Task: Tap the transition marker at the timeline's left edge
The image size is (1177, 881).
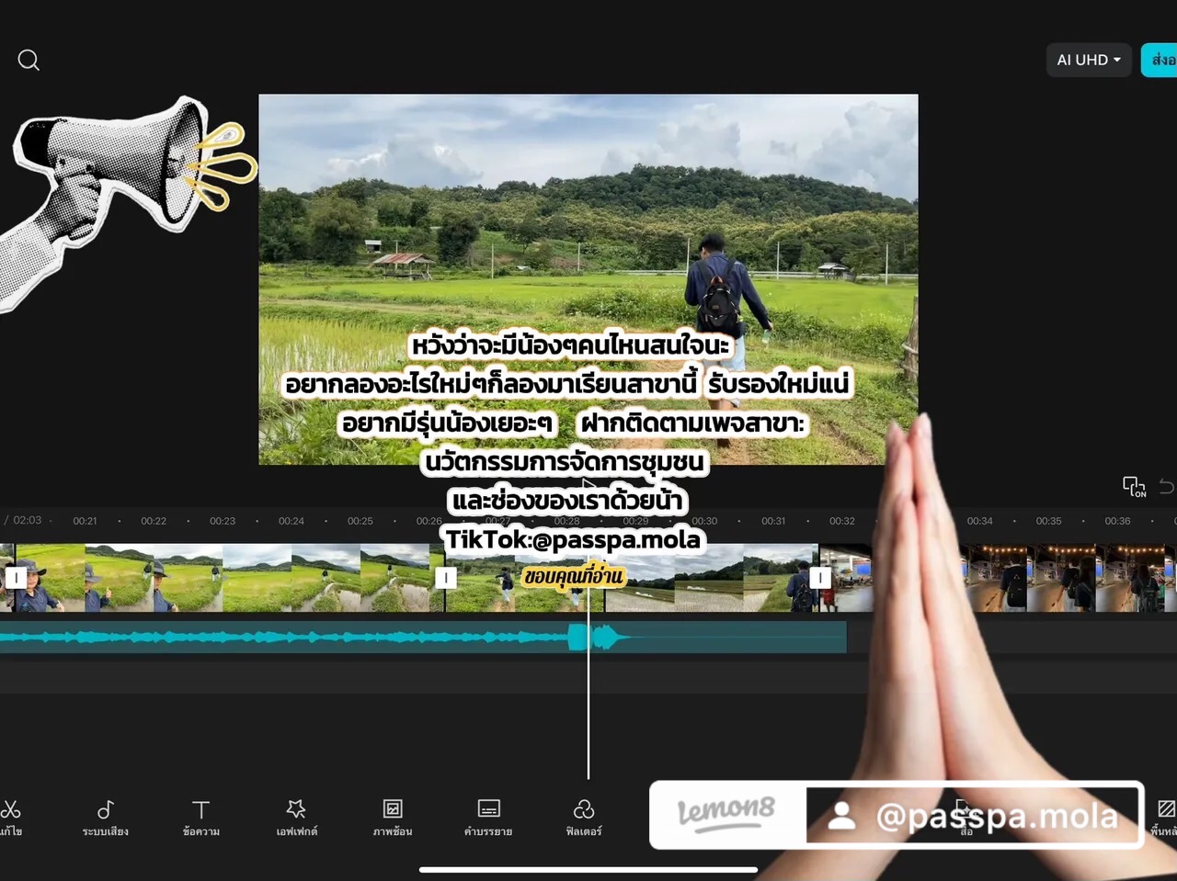Action: tap(16, 578)
